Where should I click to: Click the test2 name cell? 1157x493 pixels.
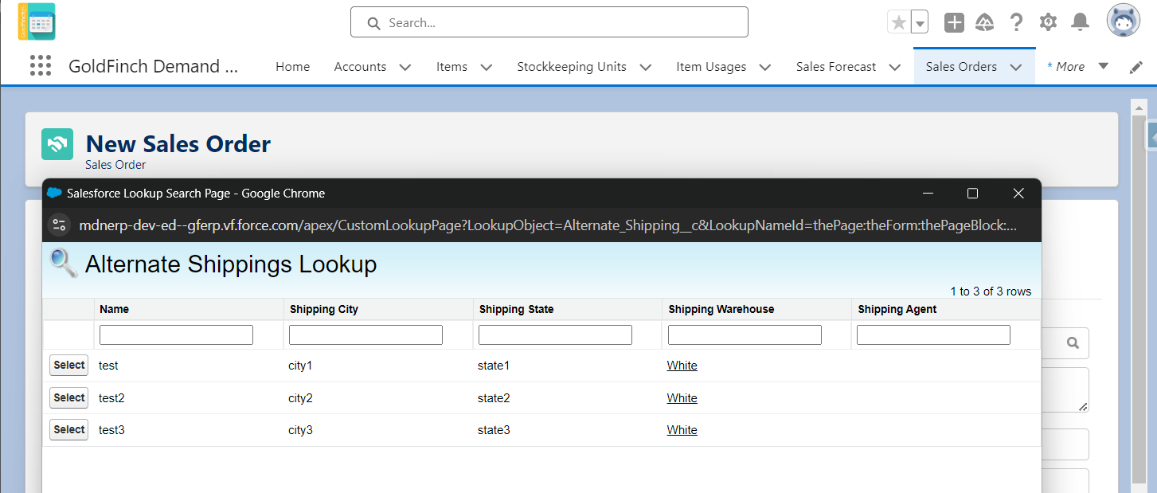pyautogui.click(x=111, y=398)
